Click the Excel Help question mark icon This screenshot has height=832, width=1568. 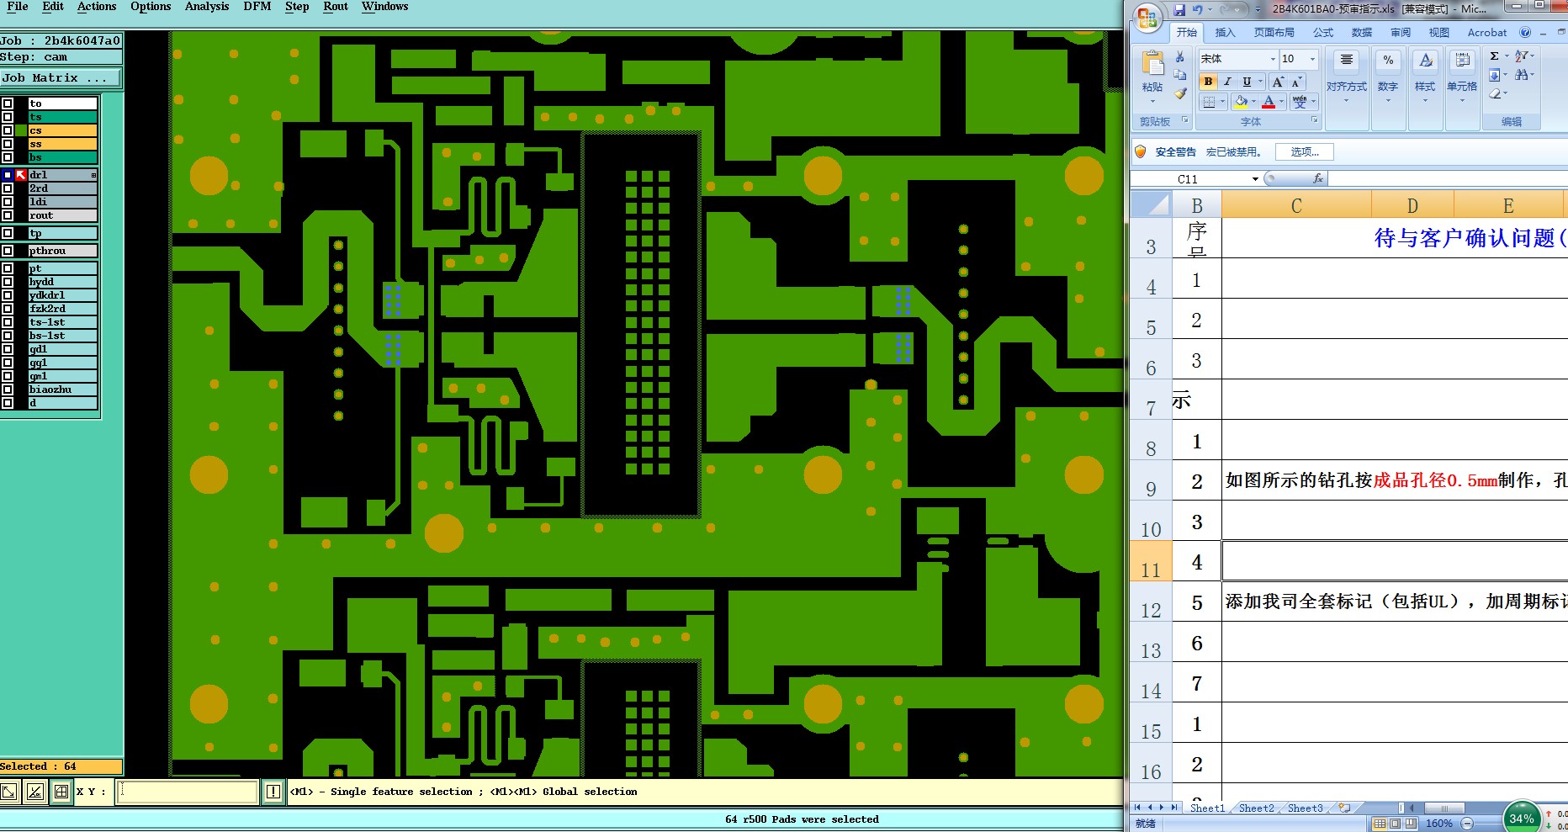1525,33
